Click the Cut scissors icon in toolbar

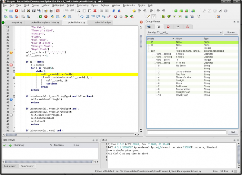tap(78, 11)
